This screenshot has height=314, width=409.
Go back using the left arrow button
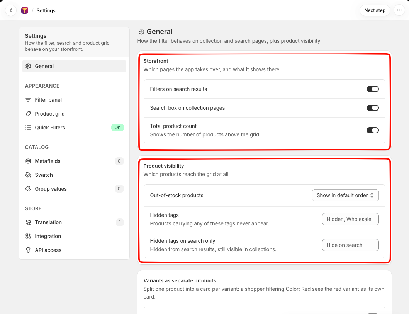click(11, 10)
